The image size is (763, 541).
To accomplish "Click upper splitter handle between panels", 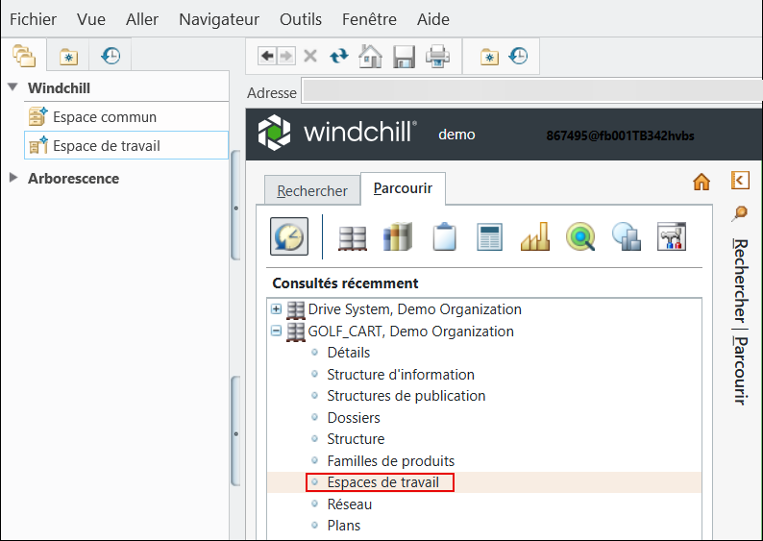I will (235, 206).
